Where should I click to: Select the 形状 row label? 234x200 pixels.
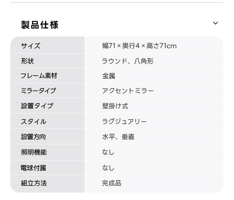click(x=27, y=61)
